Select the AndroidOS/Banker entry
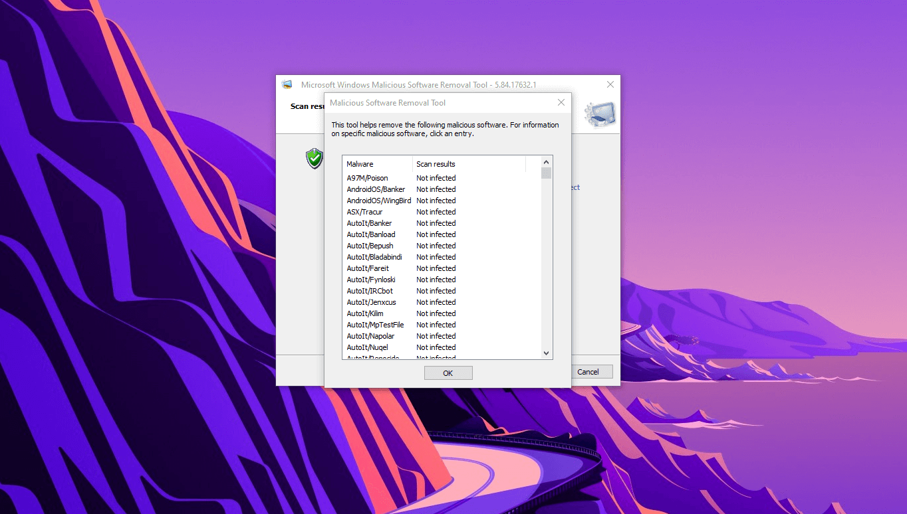 (376, 189)
